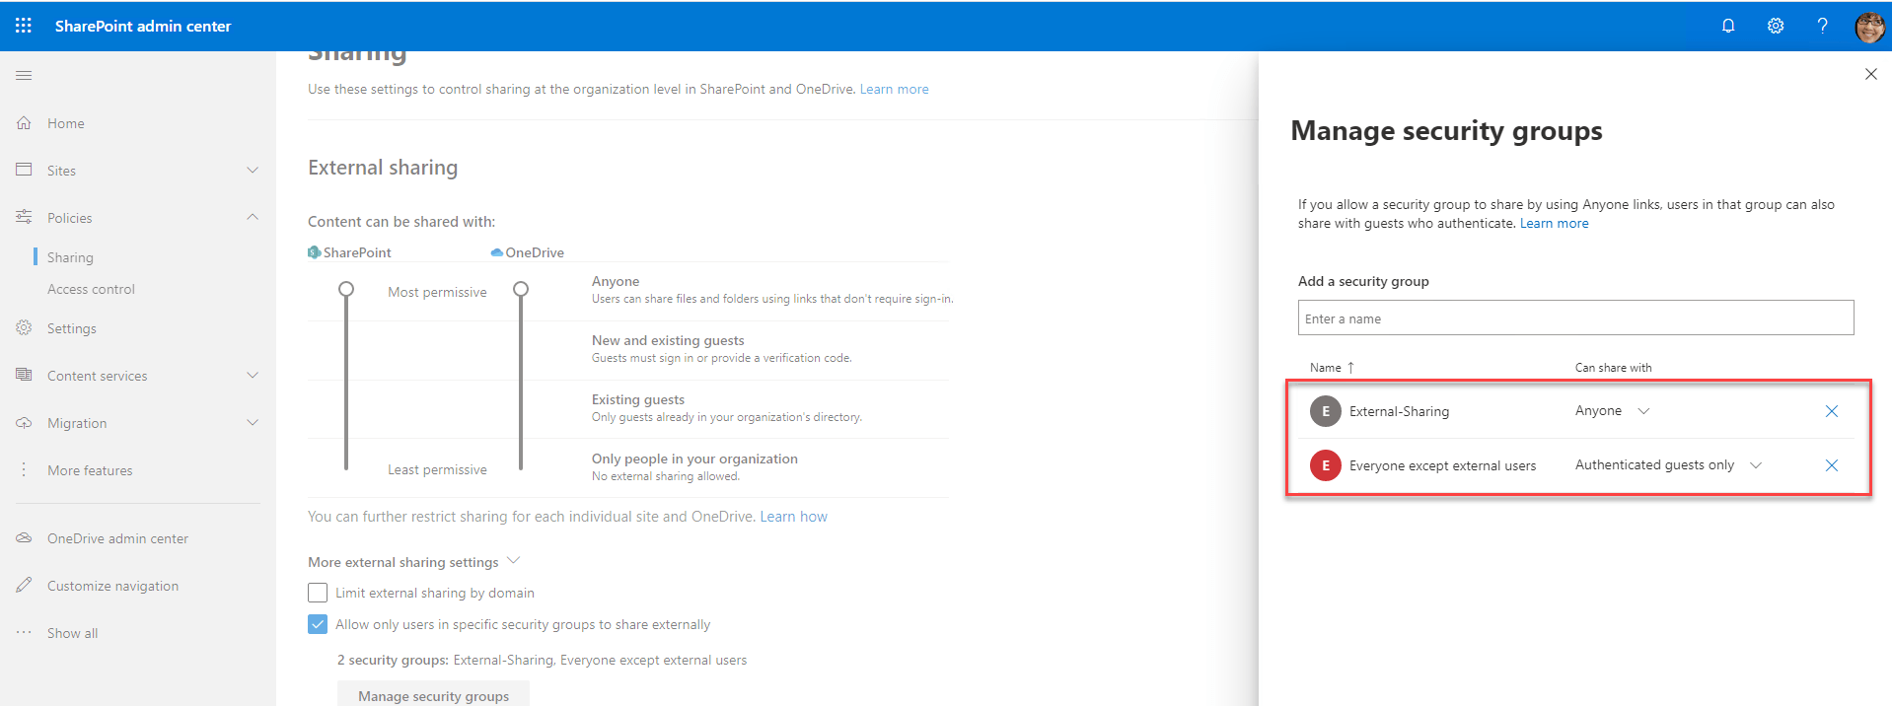Click the Add a security group name field

click(x=1575, y=318)
